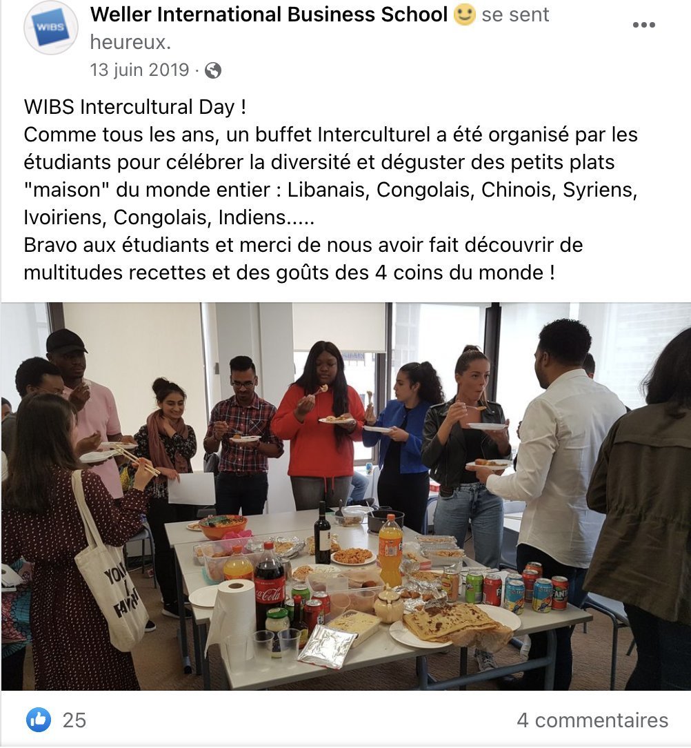Open Weller International Business School page
Screen dimensions: 691x748
tap(269, 14)
